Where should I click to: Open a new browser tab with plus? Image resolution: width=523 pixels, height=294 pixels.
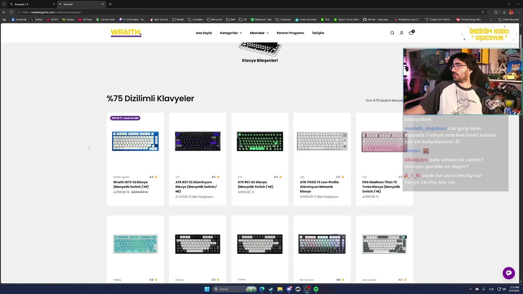click(x=110, y=4)
